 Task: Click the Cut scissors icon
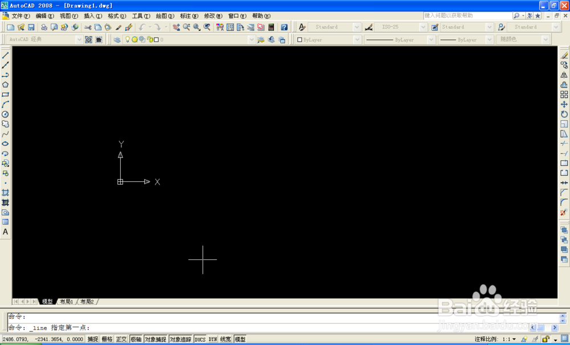pos(88,27)
